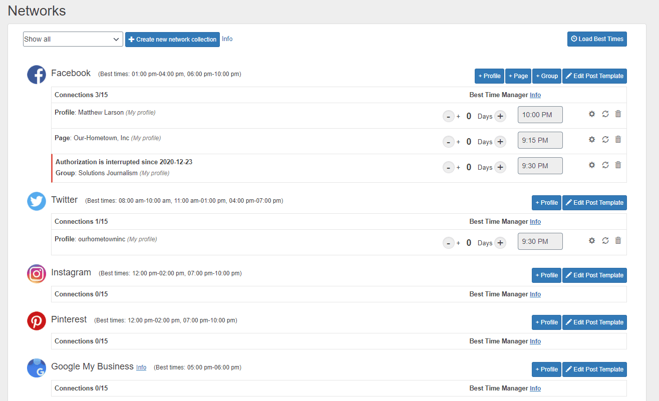Add a Facebook Group
Image resolution: width=659 pixels, height=401 pixels.
click(x=547, y=76)
